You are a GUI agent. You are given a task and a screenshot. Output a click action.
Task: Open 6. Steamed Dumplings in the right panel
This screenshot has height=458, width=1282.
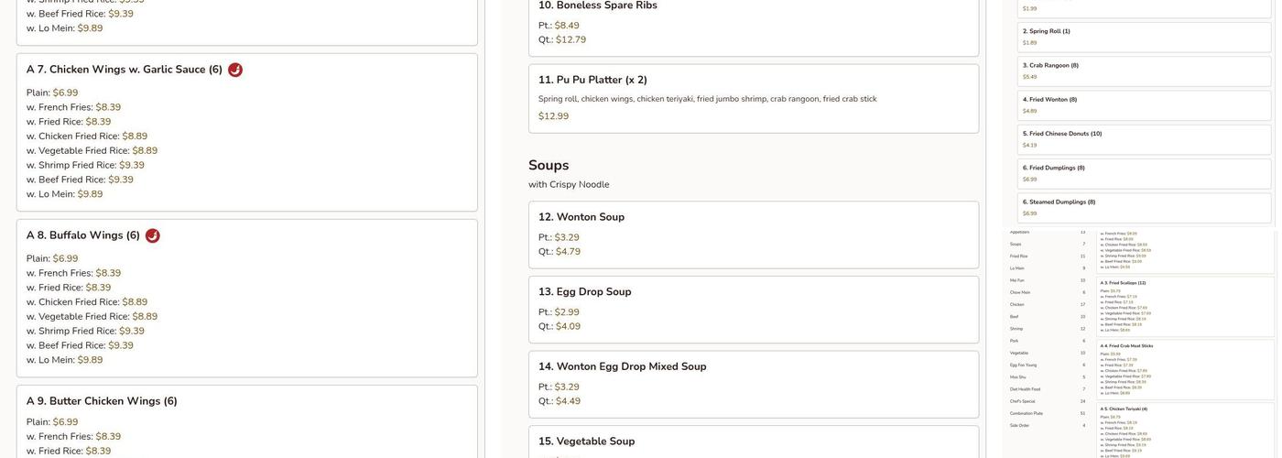tap(1059, 202)
